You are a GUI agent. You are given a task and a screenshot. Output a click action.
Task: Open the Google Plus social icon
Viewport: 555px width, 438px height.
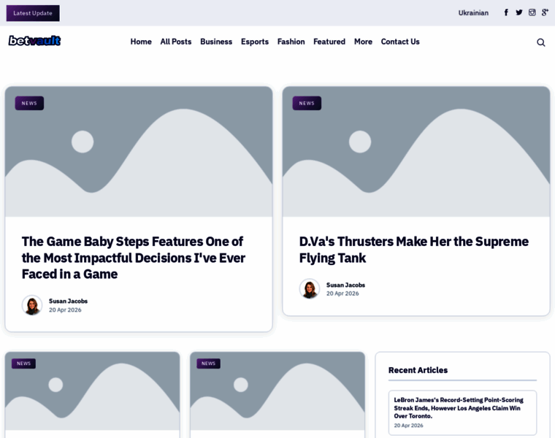[545, 12]
